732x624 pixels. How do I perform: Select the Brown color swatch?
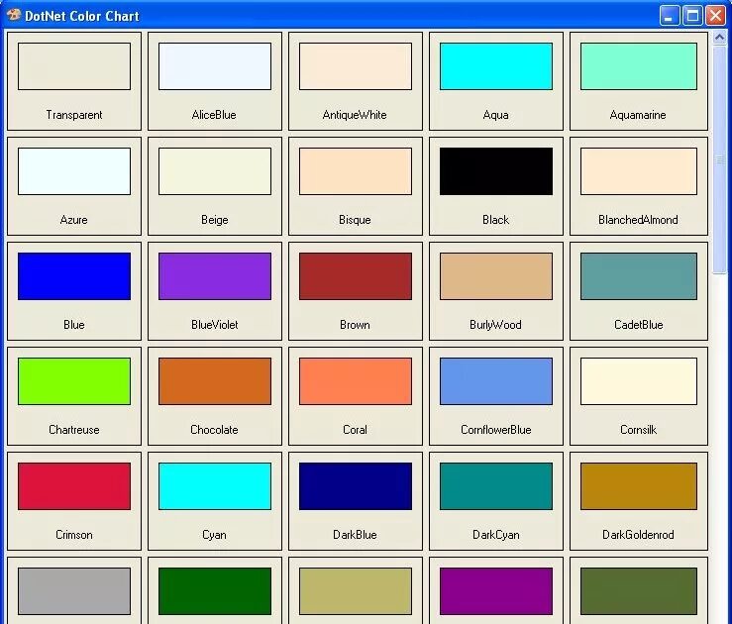(x=356, y=276)
